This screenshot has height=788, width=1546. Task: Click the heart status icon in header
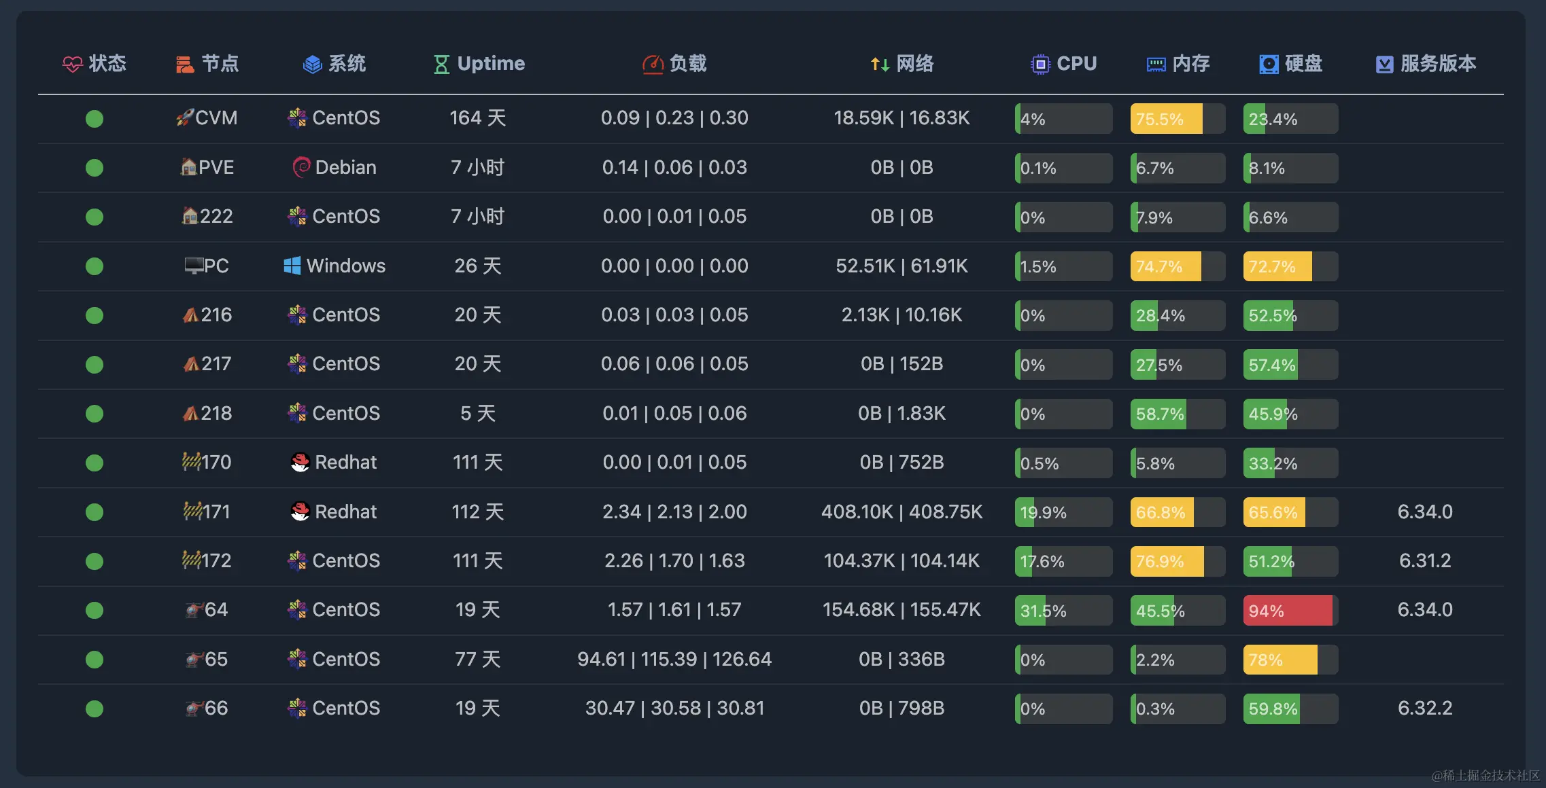[72, 64]
